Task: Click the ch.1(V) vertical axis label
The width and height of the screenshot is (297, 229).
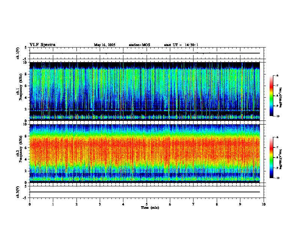Action: (18, 53)
